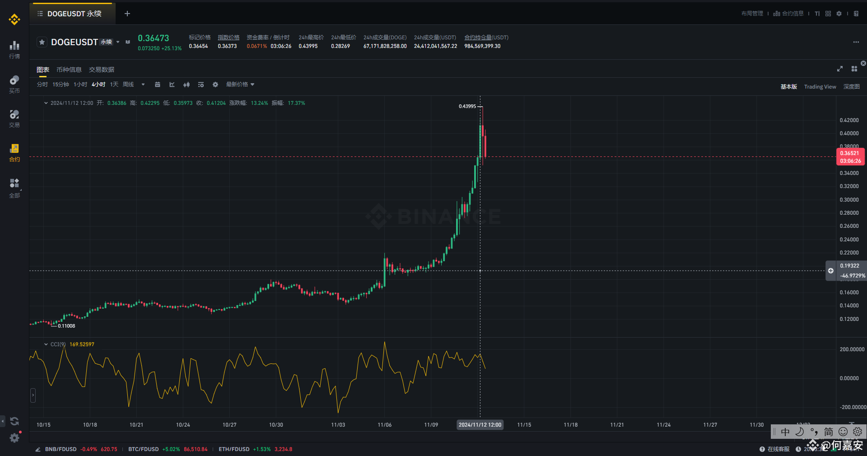867x456 pixels.
Task: Switch to the 币种信息 (Coin Info) tab
Action: click(x=69, y=70)
